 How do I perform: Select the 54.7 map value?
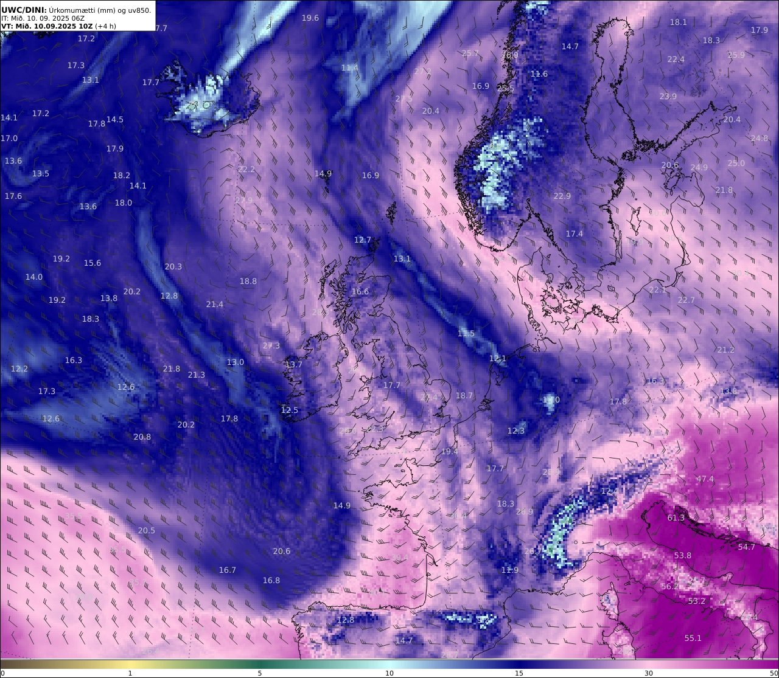(x=747, y=547)
